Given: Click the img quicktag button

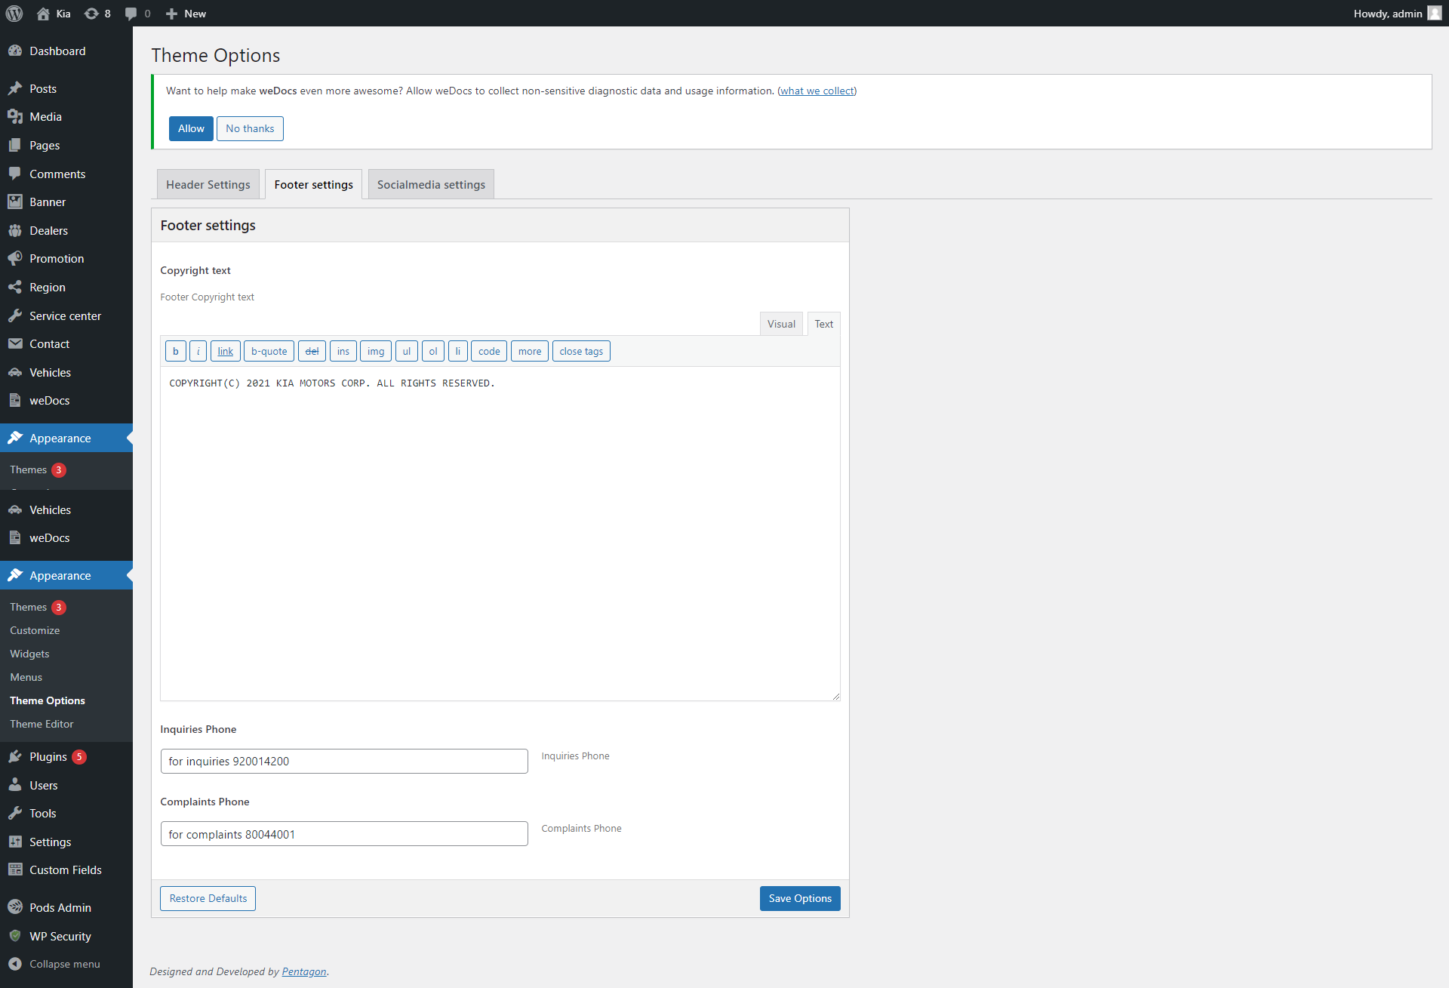Looking at the screenshot, I should pyautogui.click(x=376, y=351).
